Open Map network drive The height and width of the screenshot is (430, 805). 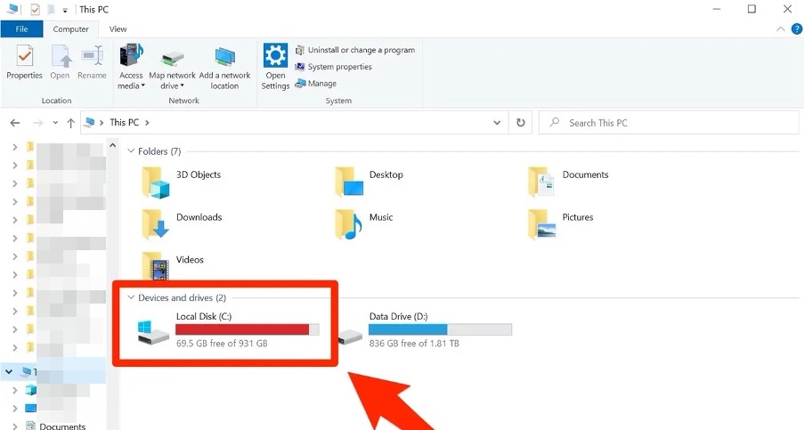172,69
